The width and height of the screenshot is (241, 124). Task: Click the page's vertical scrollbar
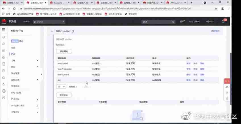click(x=230, y=79)
